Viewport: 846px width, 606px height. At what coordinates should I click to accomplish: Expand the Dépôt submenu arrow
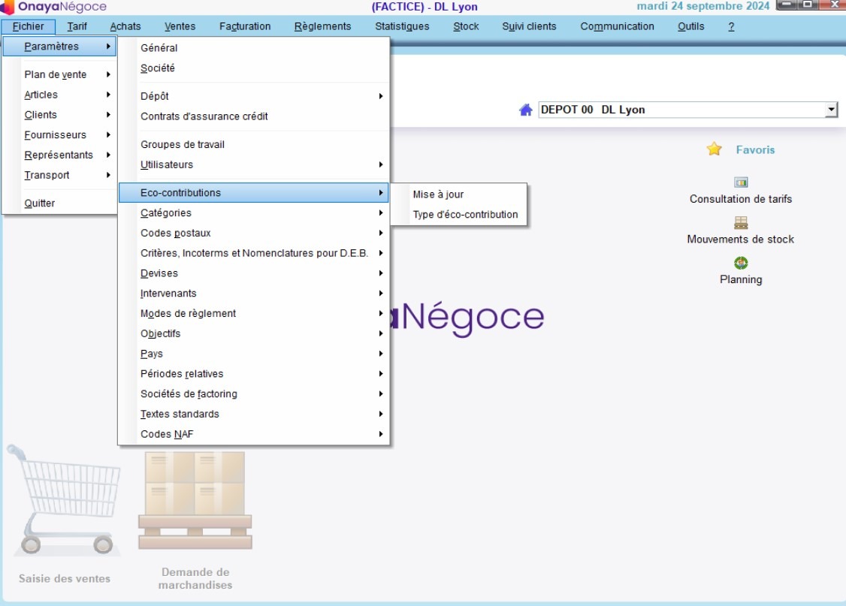(381, 96)
